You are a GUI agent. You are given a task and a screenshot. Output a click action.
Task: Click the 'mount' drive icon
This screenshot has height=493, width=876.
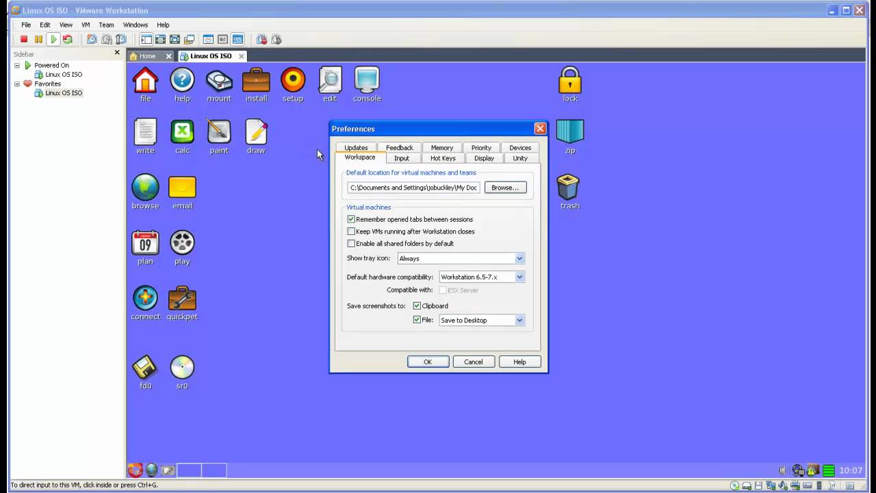(219, 85)
